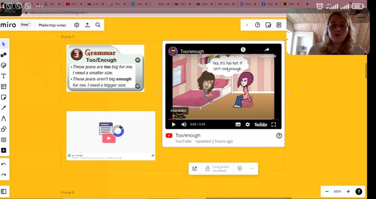Screen dimensions: 376x199
Task: Open the notes panel icon
Action: click(279, 25)
